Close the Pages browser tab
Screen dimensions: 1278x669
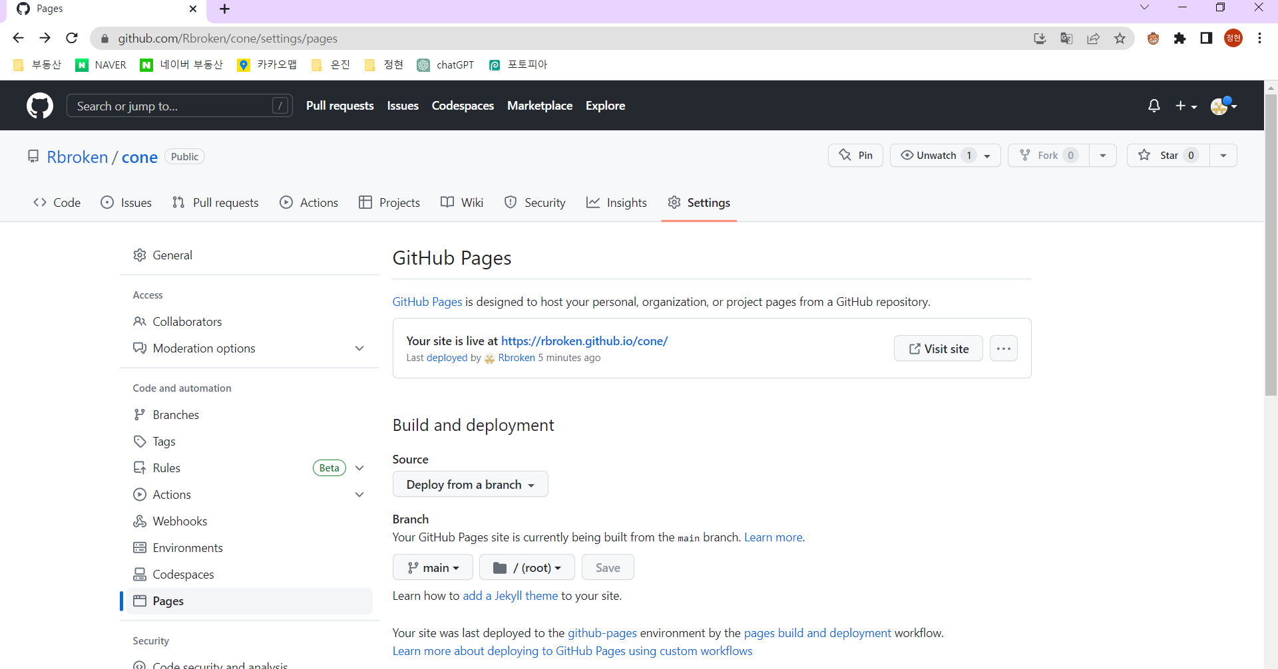click(193, 9)
